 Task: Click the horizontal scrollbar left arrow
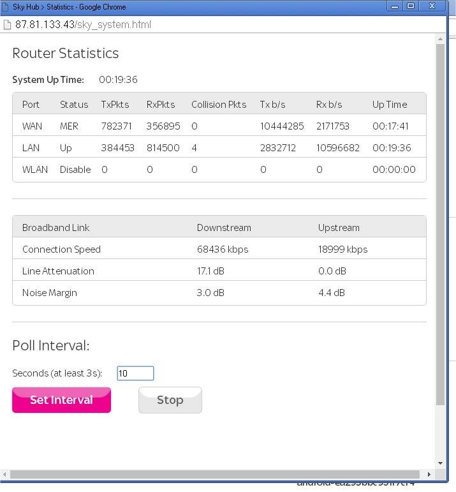click(x=6, y=474)
